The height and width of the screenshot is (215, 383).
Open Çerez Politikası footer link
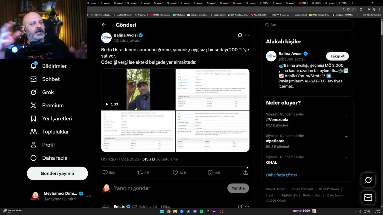click(x=329, y=189)
